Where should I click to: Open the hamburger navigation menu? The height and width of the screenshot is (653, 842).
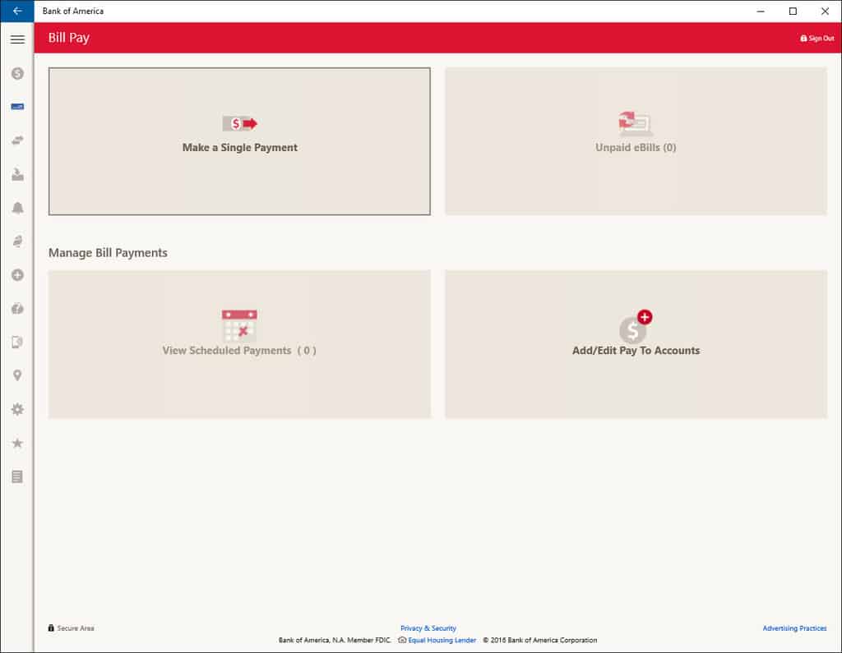point(17,39)
